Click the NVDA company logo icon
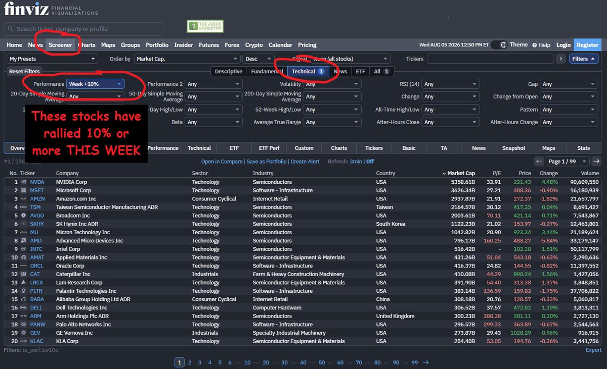 click(23, 182)
